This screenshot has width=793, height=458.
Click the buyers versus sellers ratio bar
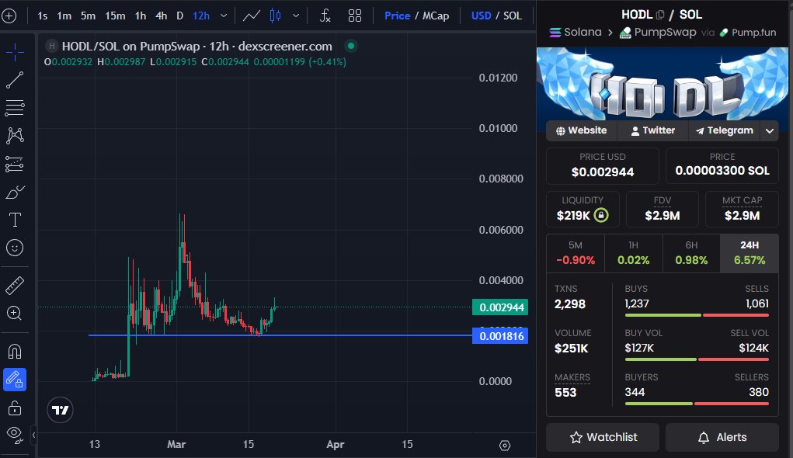(697, 404)
